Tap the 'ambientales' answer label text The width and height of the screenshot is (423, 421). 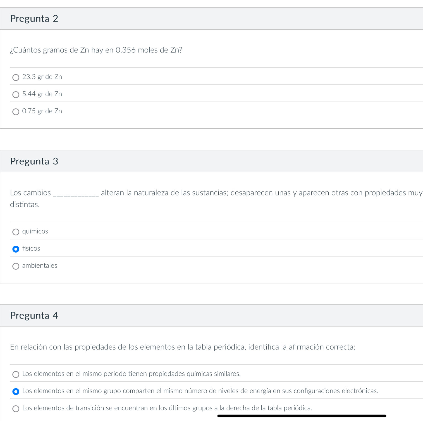coord(40,266)
